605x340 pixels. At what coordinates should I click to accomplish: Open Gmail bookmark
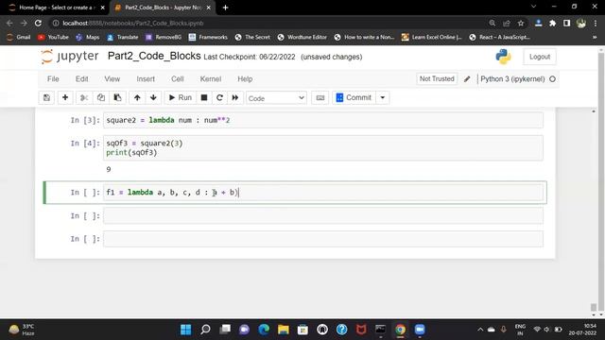(x=19, y=37)
